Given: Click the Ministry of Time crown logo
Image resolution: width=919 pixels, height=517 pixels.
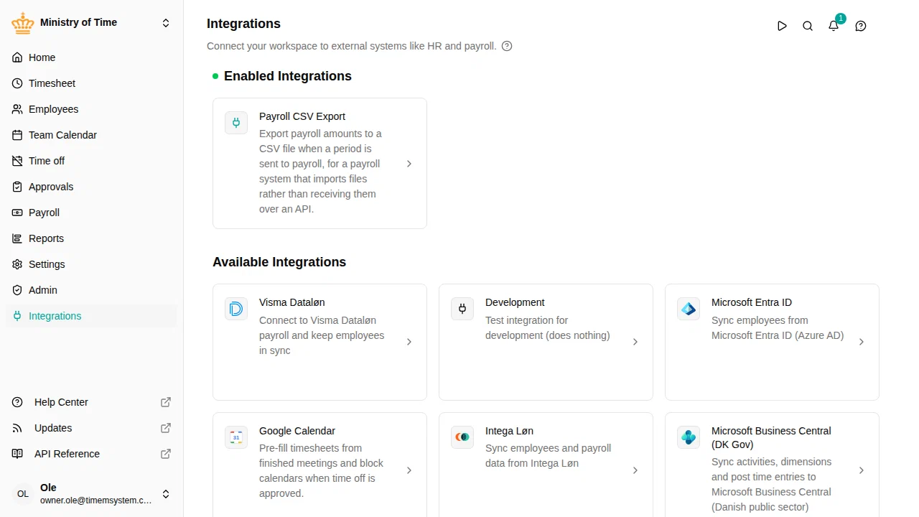Looking at the screenshot, I should (23, 23).
